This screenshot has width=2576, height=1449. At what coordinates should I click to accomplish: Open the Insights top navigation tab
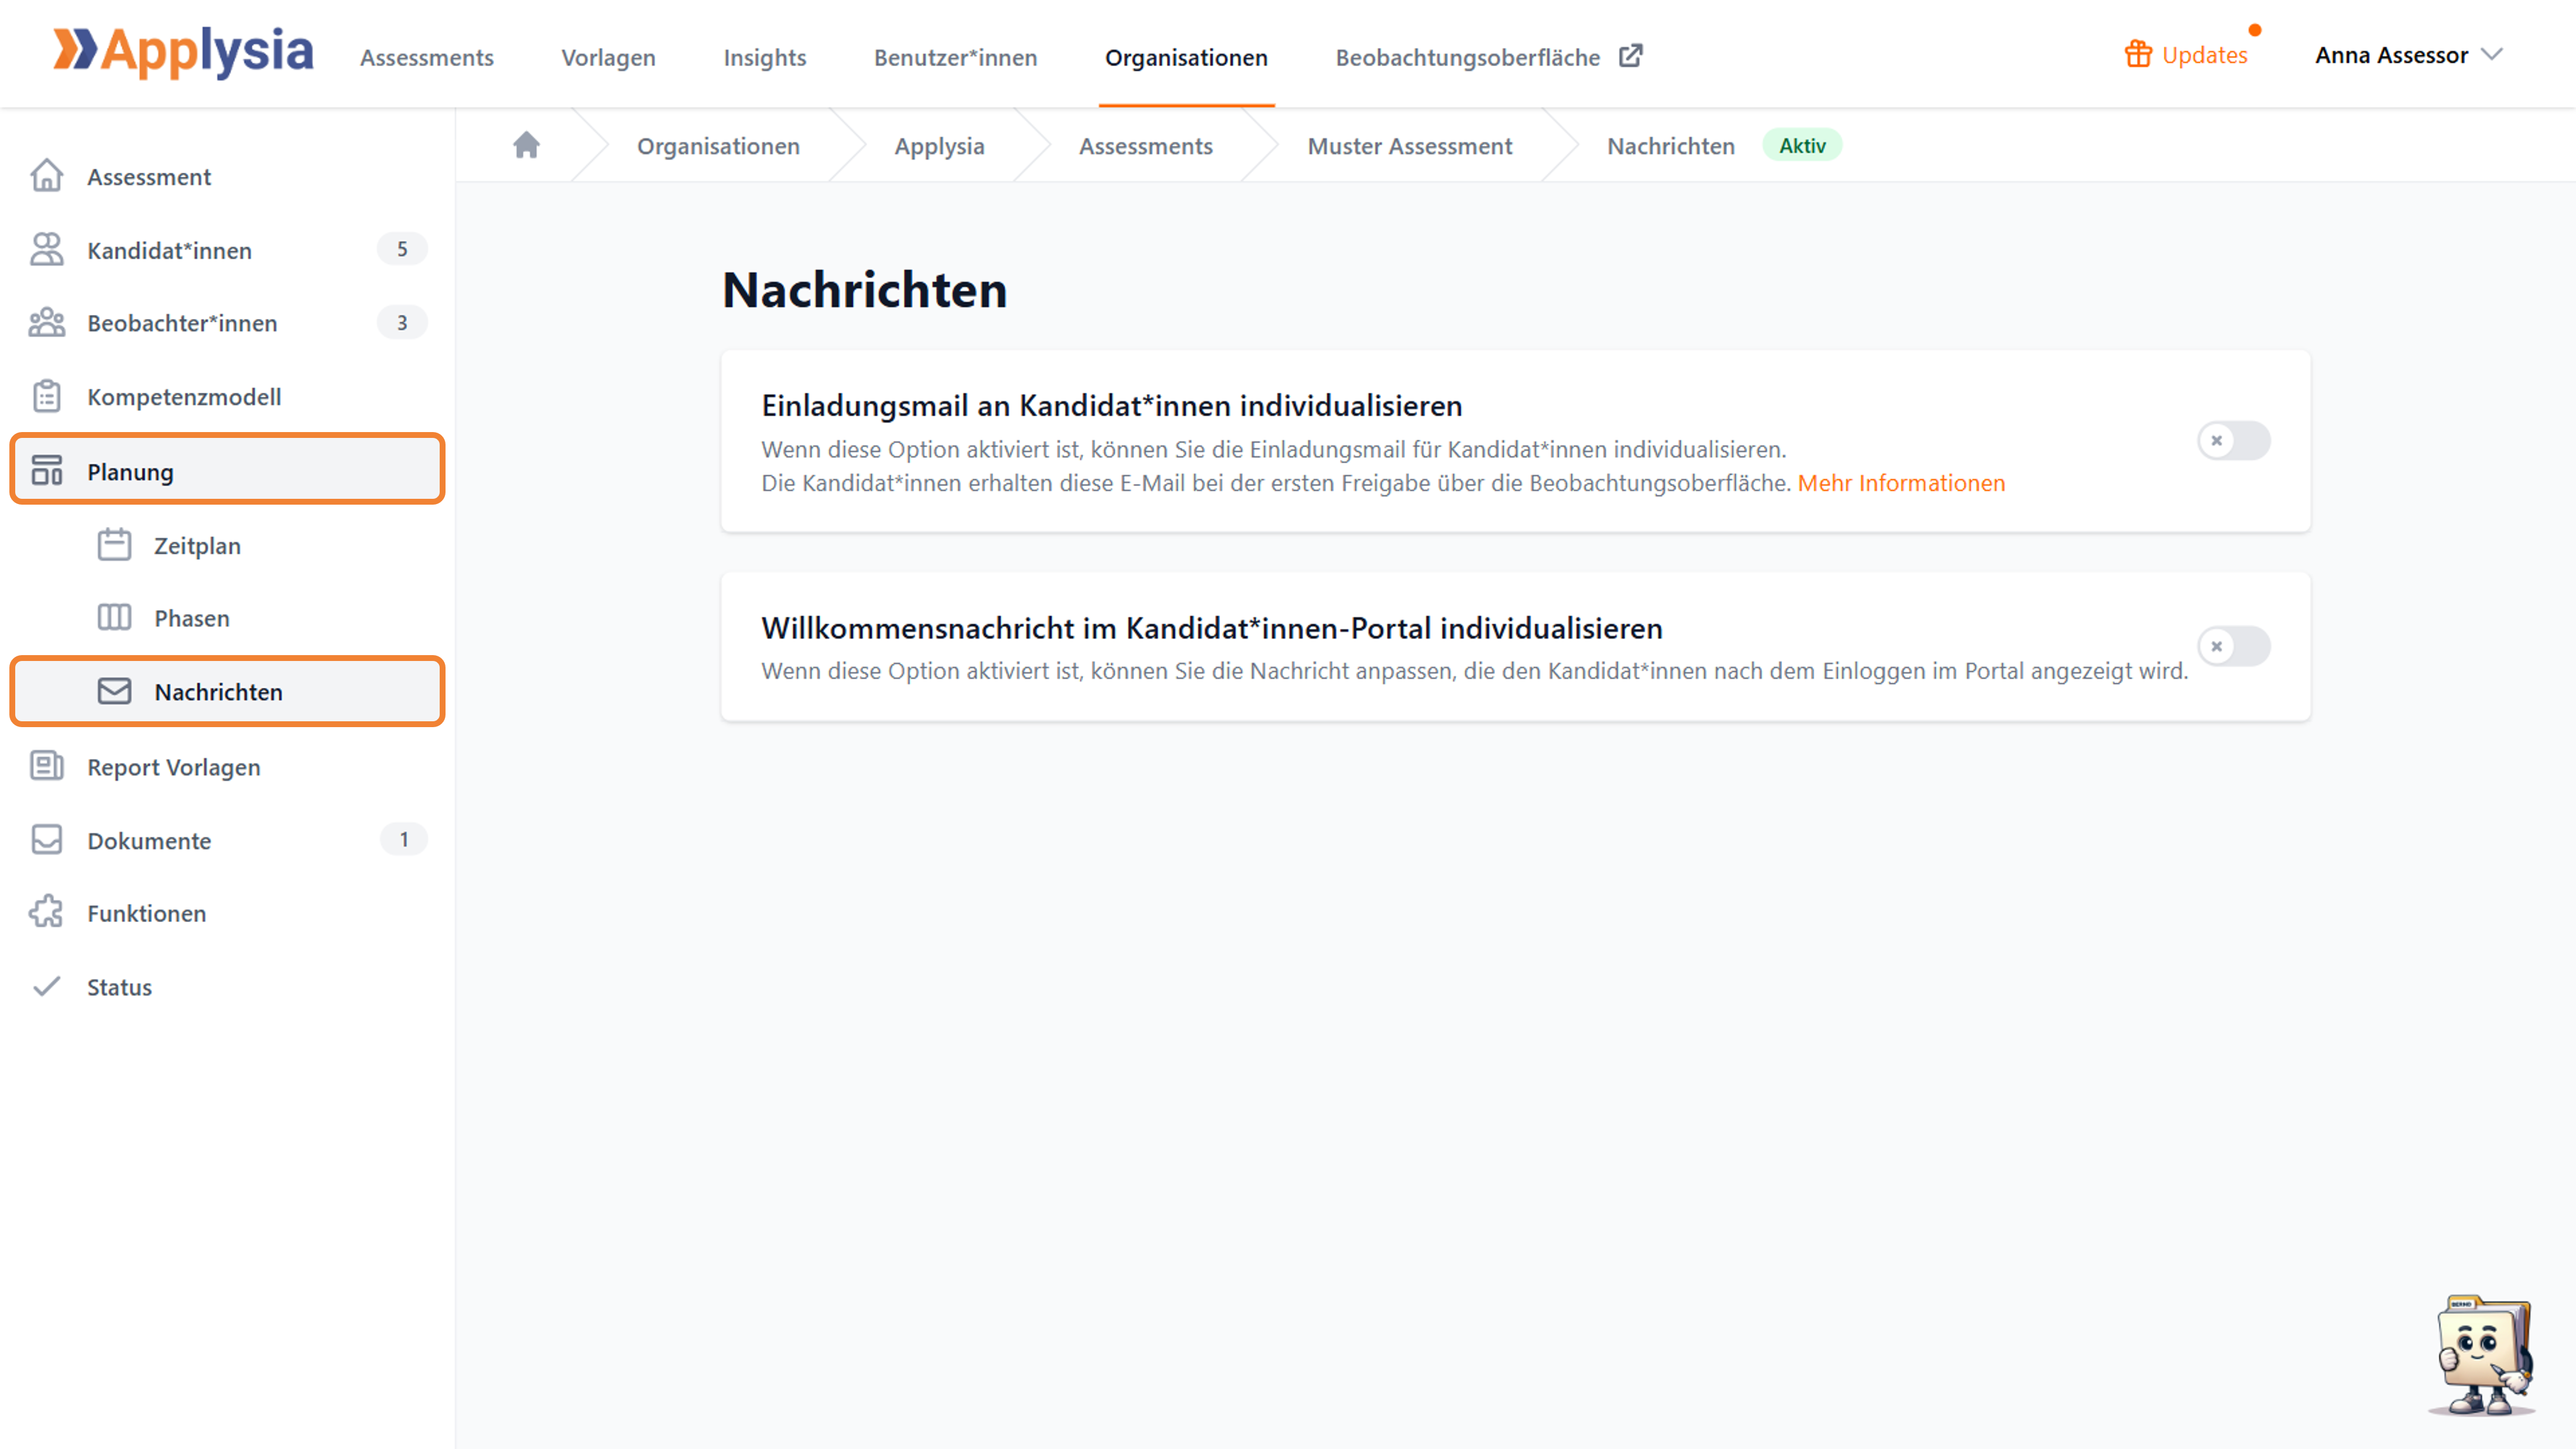764,58
